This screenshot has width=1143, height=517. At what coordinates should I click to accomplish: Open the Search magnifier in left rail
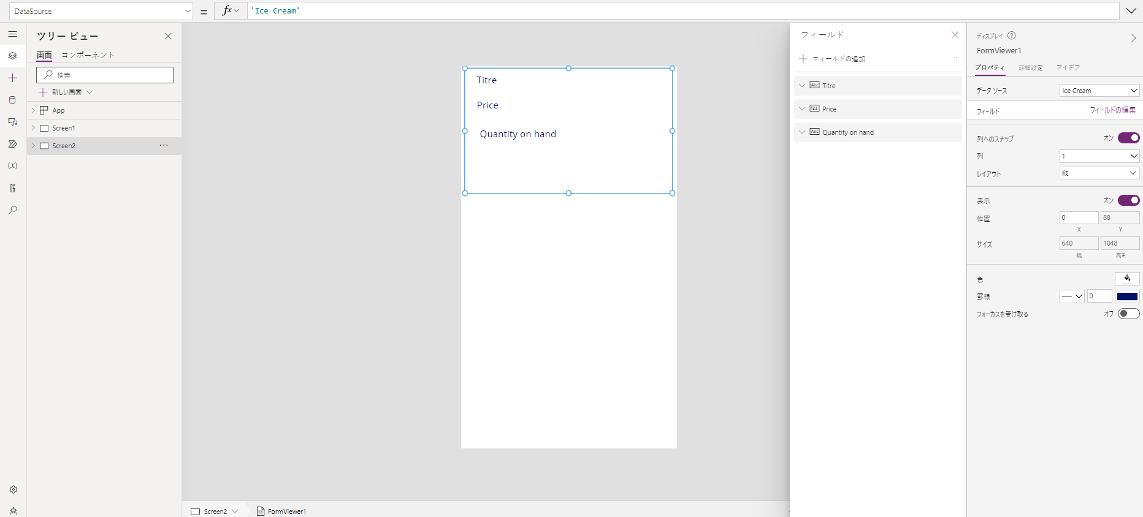click(13, 210)
